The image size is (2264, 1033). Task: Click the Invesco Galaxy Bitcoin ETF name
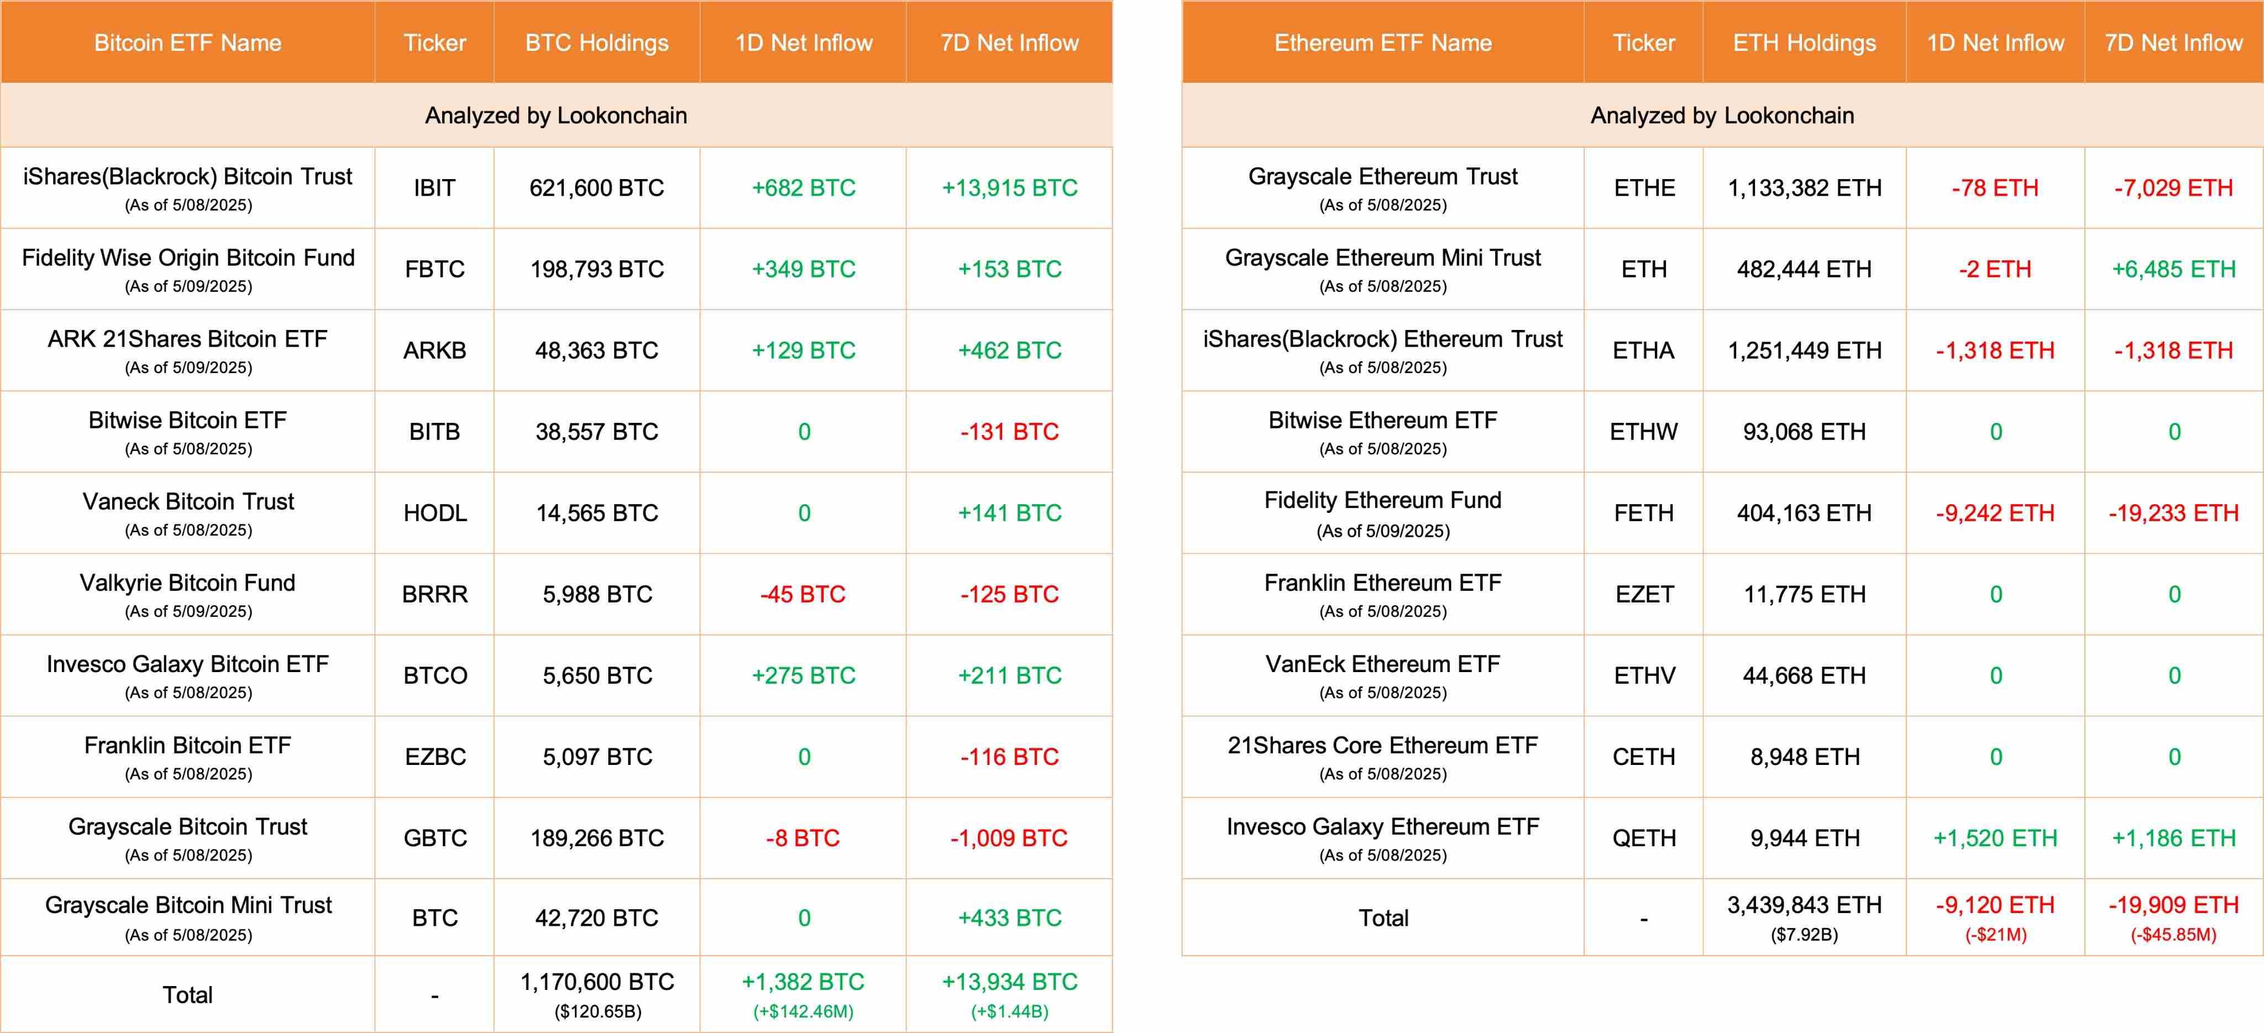click(x=187, y=665)
